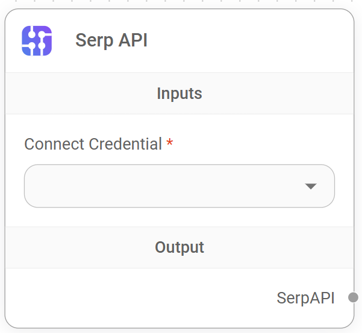Image resolution: width=362 pixels, height=333 pixels.
Task: Open the Connect Credential combo box
Action: 179,186
